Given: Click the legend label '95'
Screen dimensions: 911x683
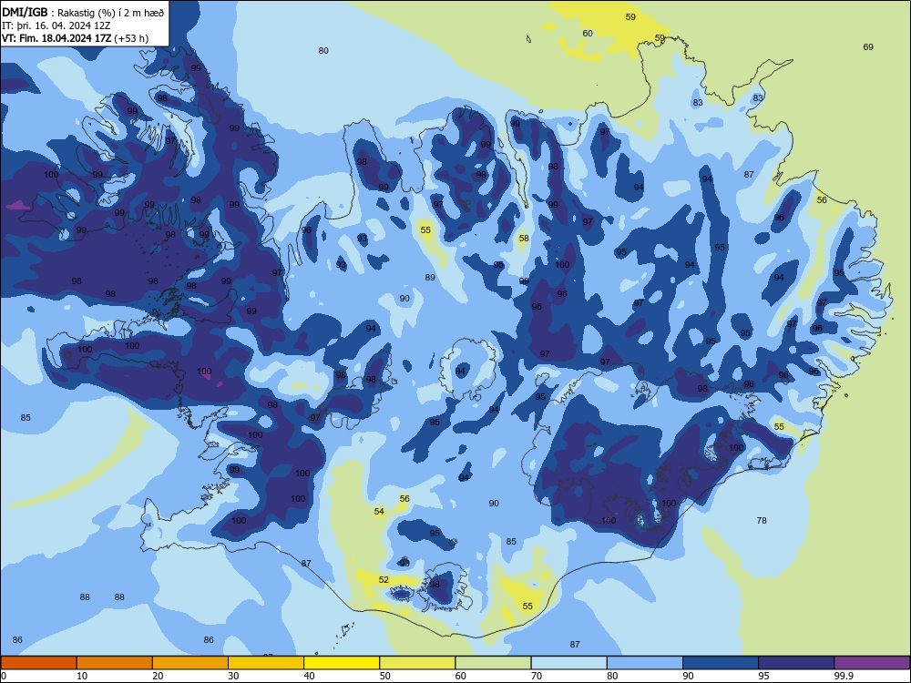Looking at the screenshot, I should (763, 676).
